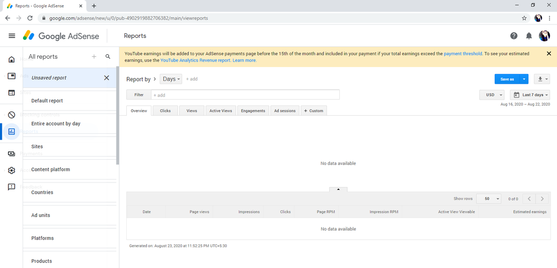Open the Days dimension dropdown
Screen dimensions: 557x268
click(172, 79)
